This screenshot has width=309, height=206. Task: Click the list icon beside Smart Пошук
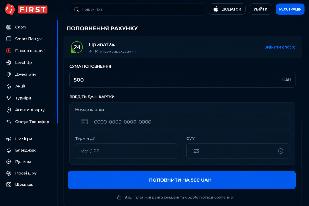point(9,39)
